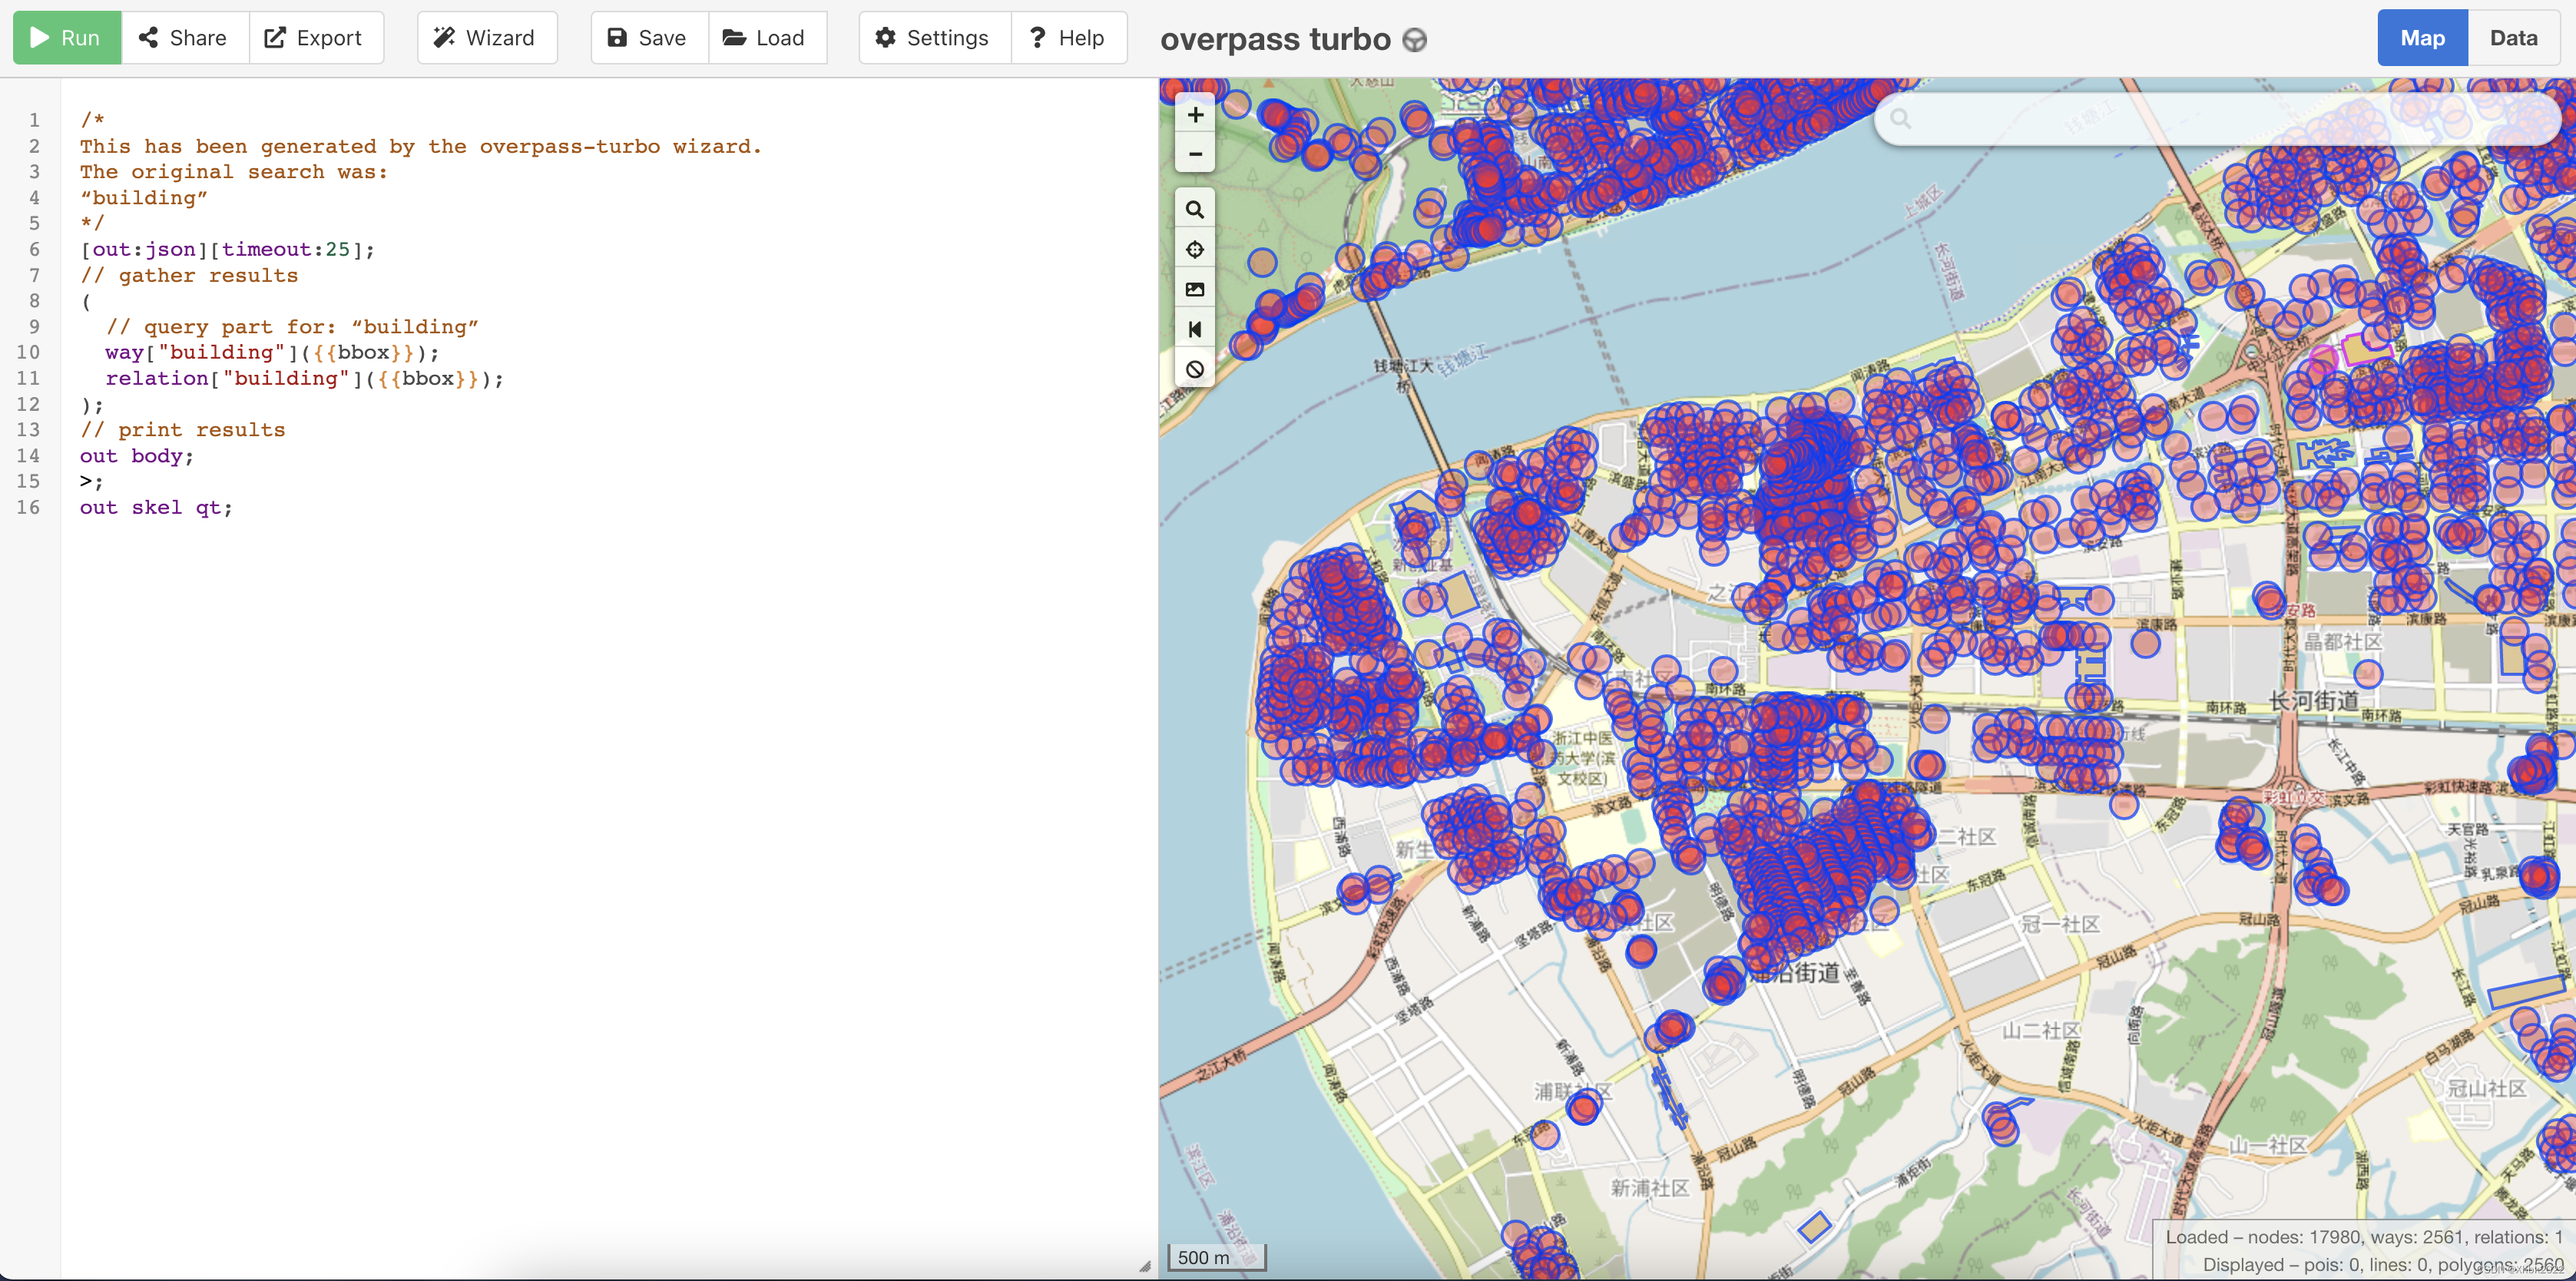Toggle the wide map view icon
2576x1281 pixels.
tap(1195, 330)
